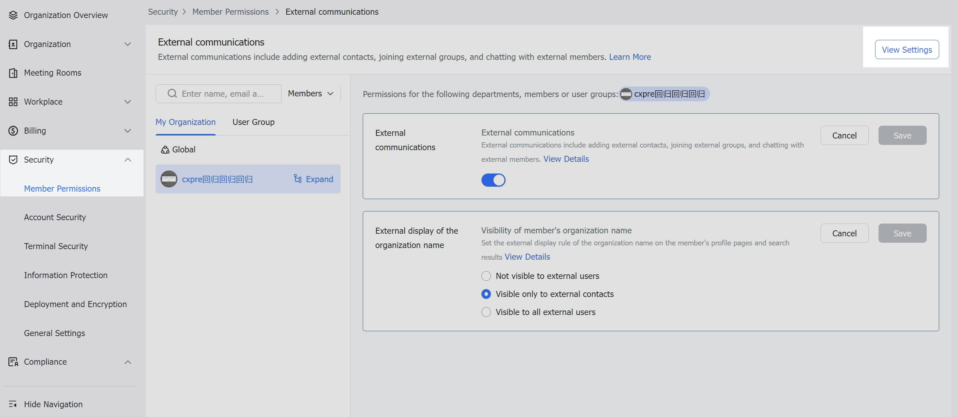
Task: Select 'Not visible to external users'
Action: click(x=486, y=276)
